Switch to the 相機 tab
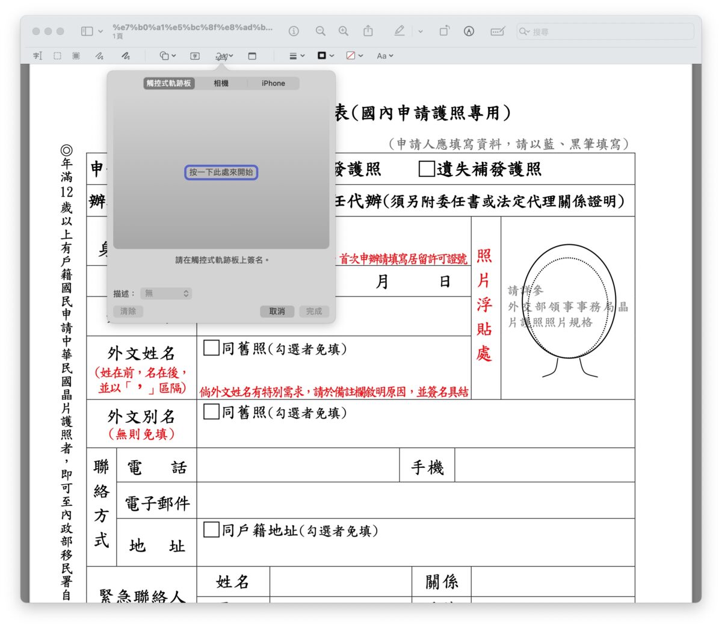Image resolution: width=722 pixels, height=628 pixels. point(221,83)
